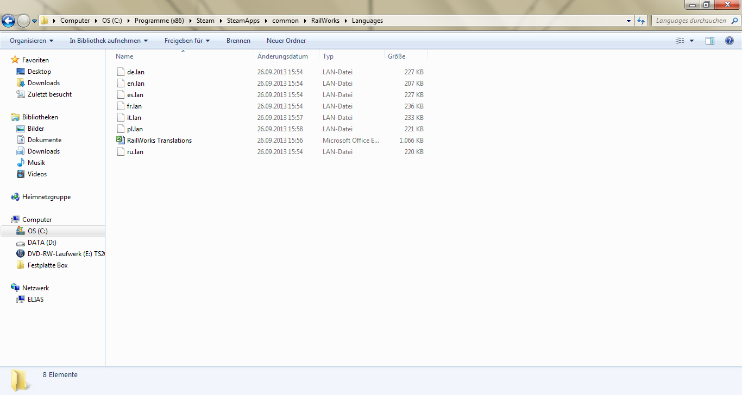Open the recent locations history dropdown
Viewport: 742px width, 395px height.
click(35, 21)
